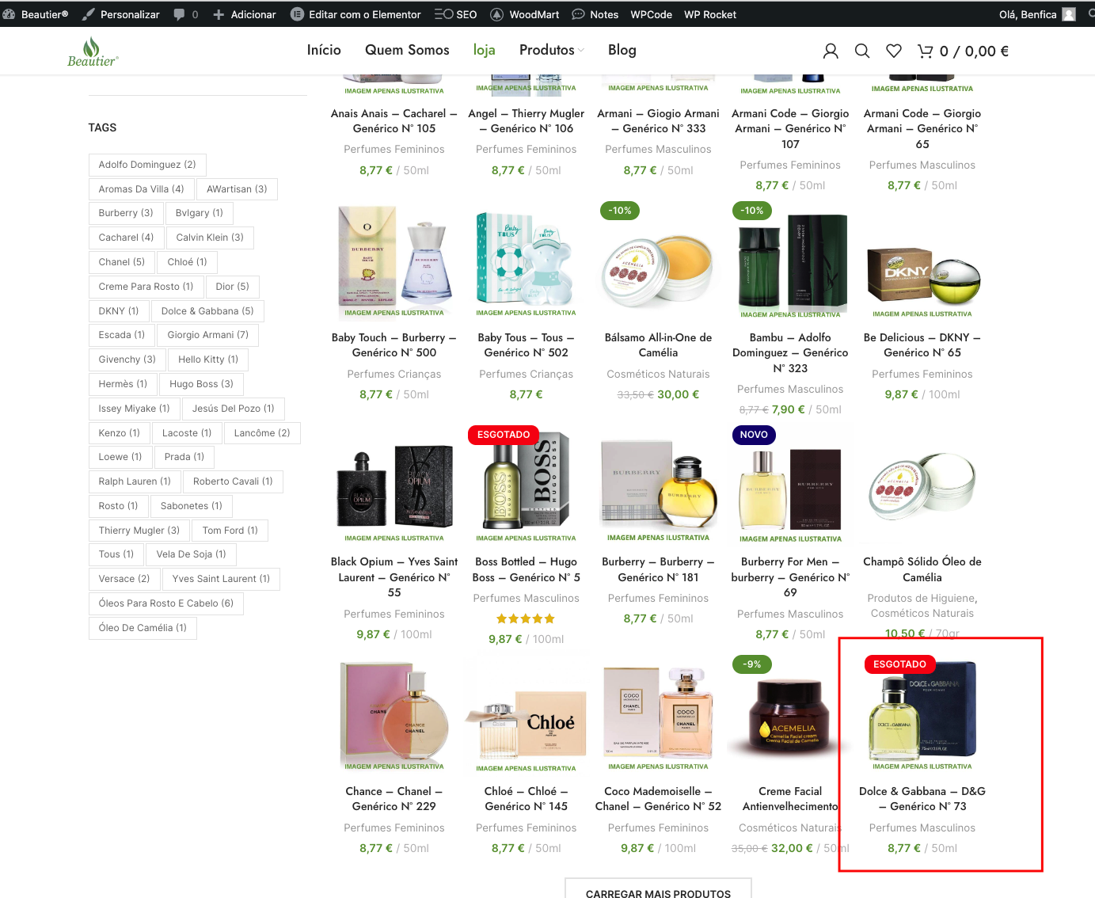The image size is (1095, 898).
Task: Open WP Rocket admin bar item
Action: pyautogui.click(x=710, y=14)
